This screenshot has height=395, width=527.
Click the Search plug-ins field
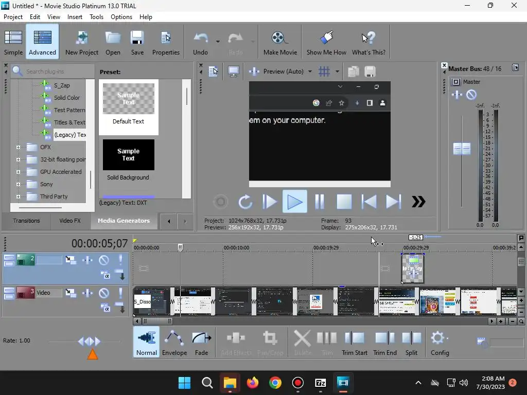point(53,71)
